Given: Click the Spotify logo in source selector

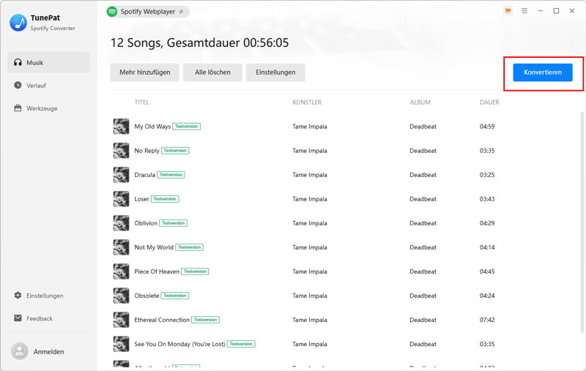Looking at the screenshot, I should point(112,12).
